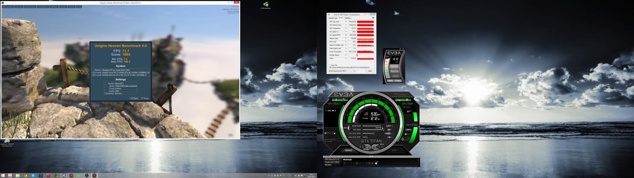This screenshot has width=634, height=178.
Task: Toggle the Log to file checkbox
Action: pyautogui.click(x=330, y=65)
